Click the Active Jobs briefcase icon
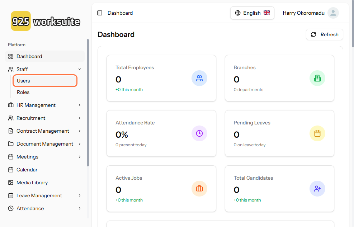354x227 pixels. (x=199, y=189)
